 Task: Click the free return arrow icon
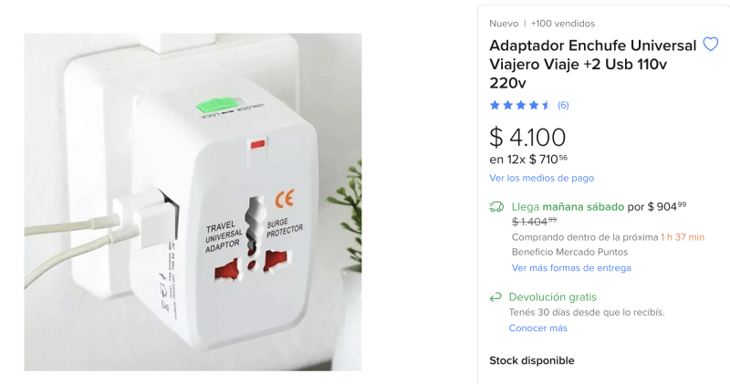click(x=495, y=297)
